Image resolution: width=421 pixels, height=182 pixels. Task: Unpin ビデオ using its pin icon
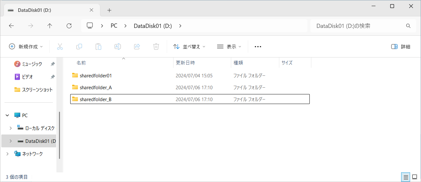[x=53, y=77]
